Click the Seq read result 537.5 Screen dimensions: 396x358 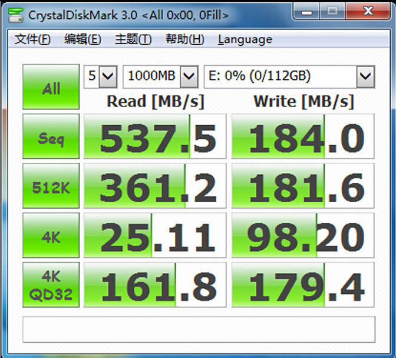[155, 136]
